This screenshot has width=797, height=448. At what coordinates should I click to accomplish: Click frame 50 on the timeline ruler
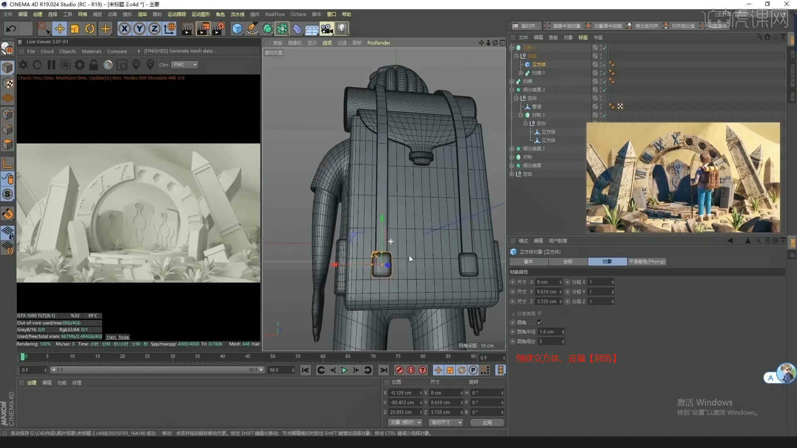tap(272, 356)
